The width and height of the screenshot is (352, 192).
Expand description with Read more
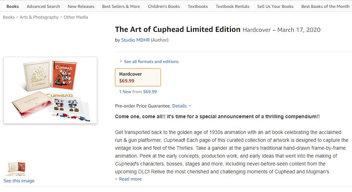[130, 179]
